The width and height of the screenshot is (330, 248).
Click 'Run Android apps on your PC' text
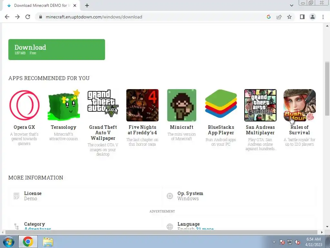(x=221, y=142)
